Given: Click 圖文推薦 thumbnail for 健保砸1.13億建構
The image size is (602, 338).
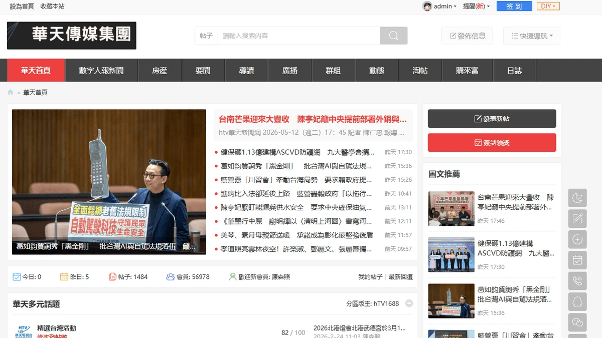Looking at the screenshot, I should coord(451,255).
